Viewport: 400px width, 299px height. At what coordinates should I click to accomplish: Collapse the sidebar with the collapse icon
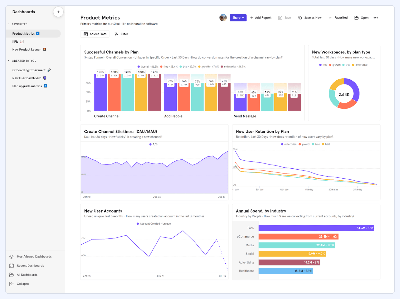12,284
